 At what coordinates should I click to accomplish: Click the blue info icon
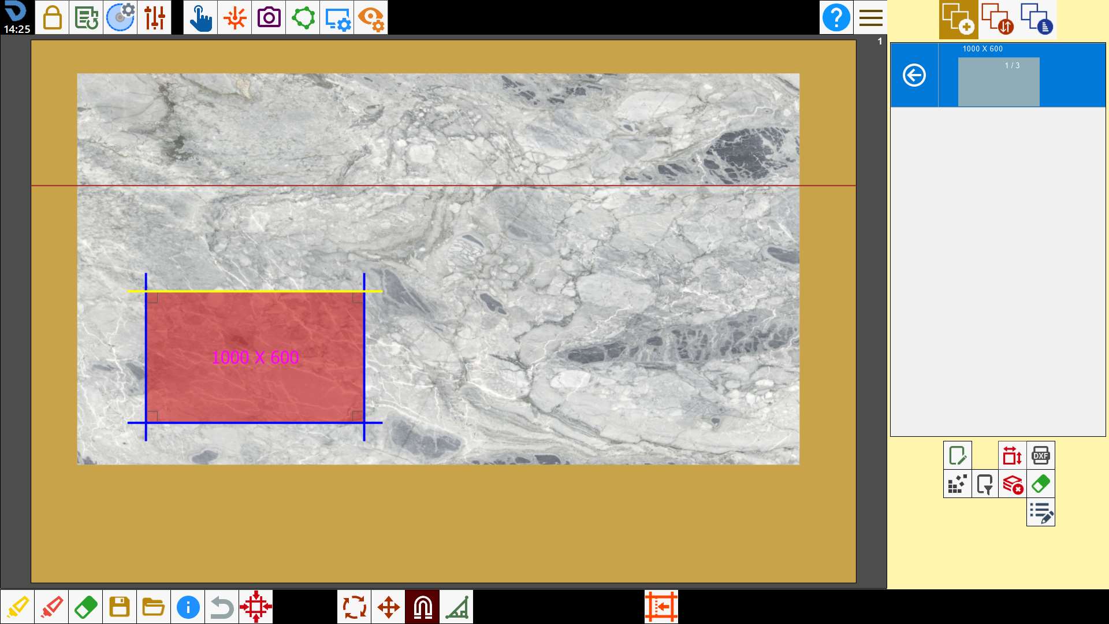[188, 607]
